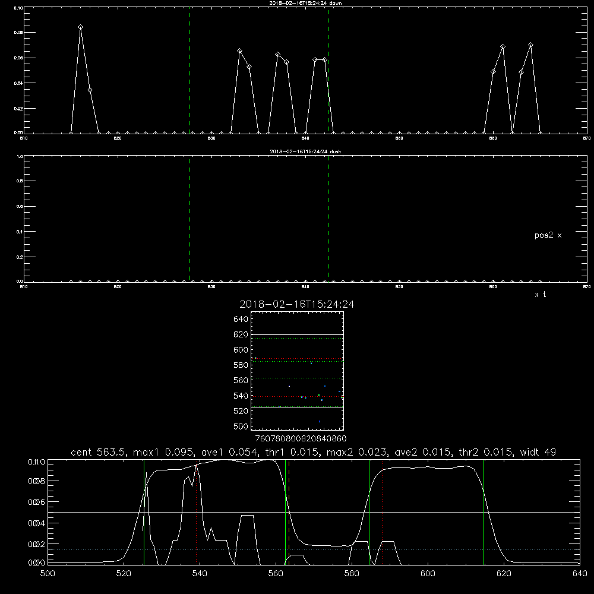Click the rightmost solid green vertical line in bottom plot
The height and width of the screenshot is (594, 594).
(484, 512)
